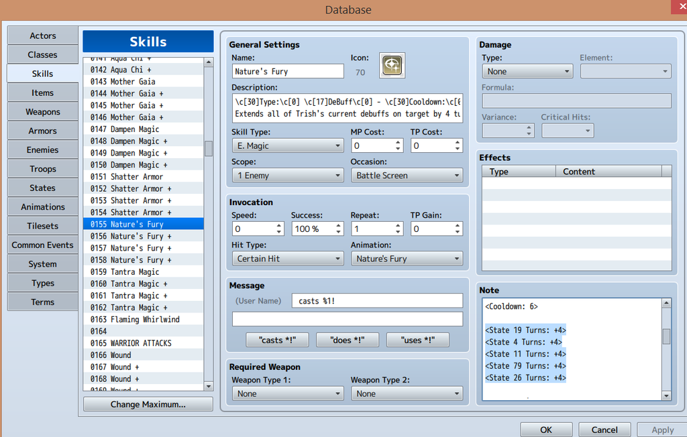Expand the Scope dropdown

point(287,176)
